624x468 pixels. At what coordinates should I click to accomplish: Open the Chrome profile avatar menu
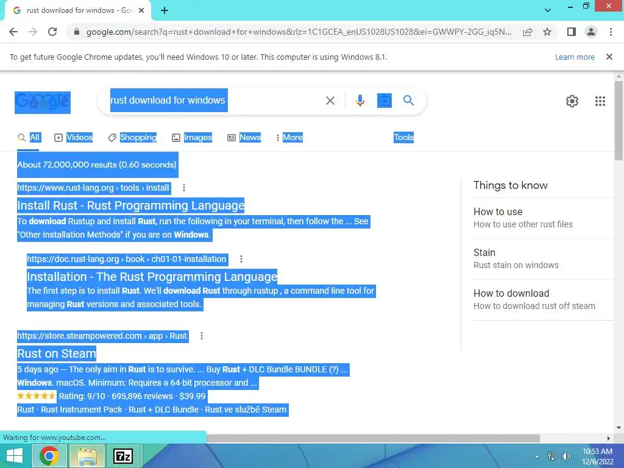tap(591, 32)
